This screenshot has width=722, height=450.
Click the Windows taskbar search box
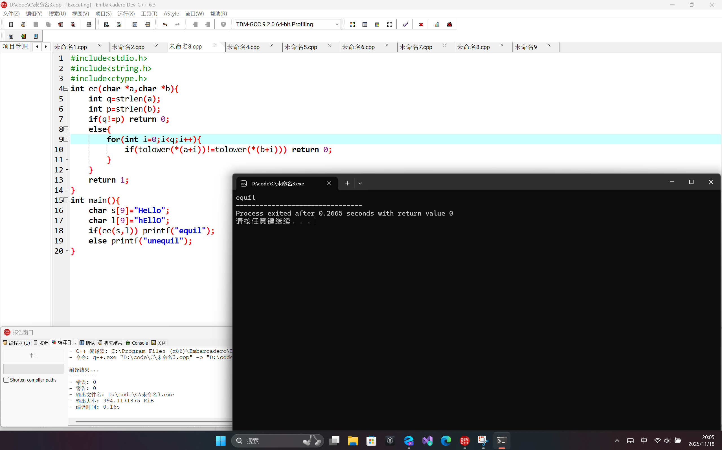268,440
